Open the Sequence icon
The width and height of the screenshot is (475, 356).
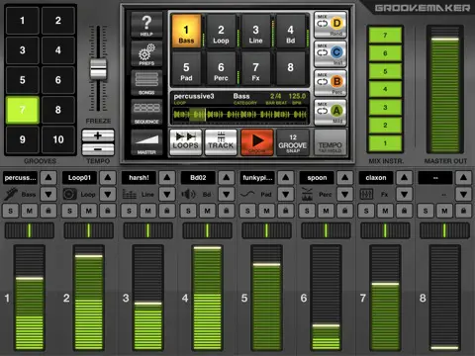[x=146, y=112]
